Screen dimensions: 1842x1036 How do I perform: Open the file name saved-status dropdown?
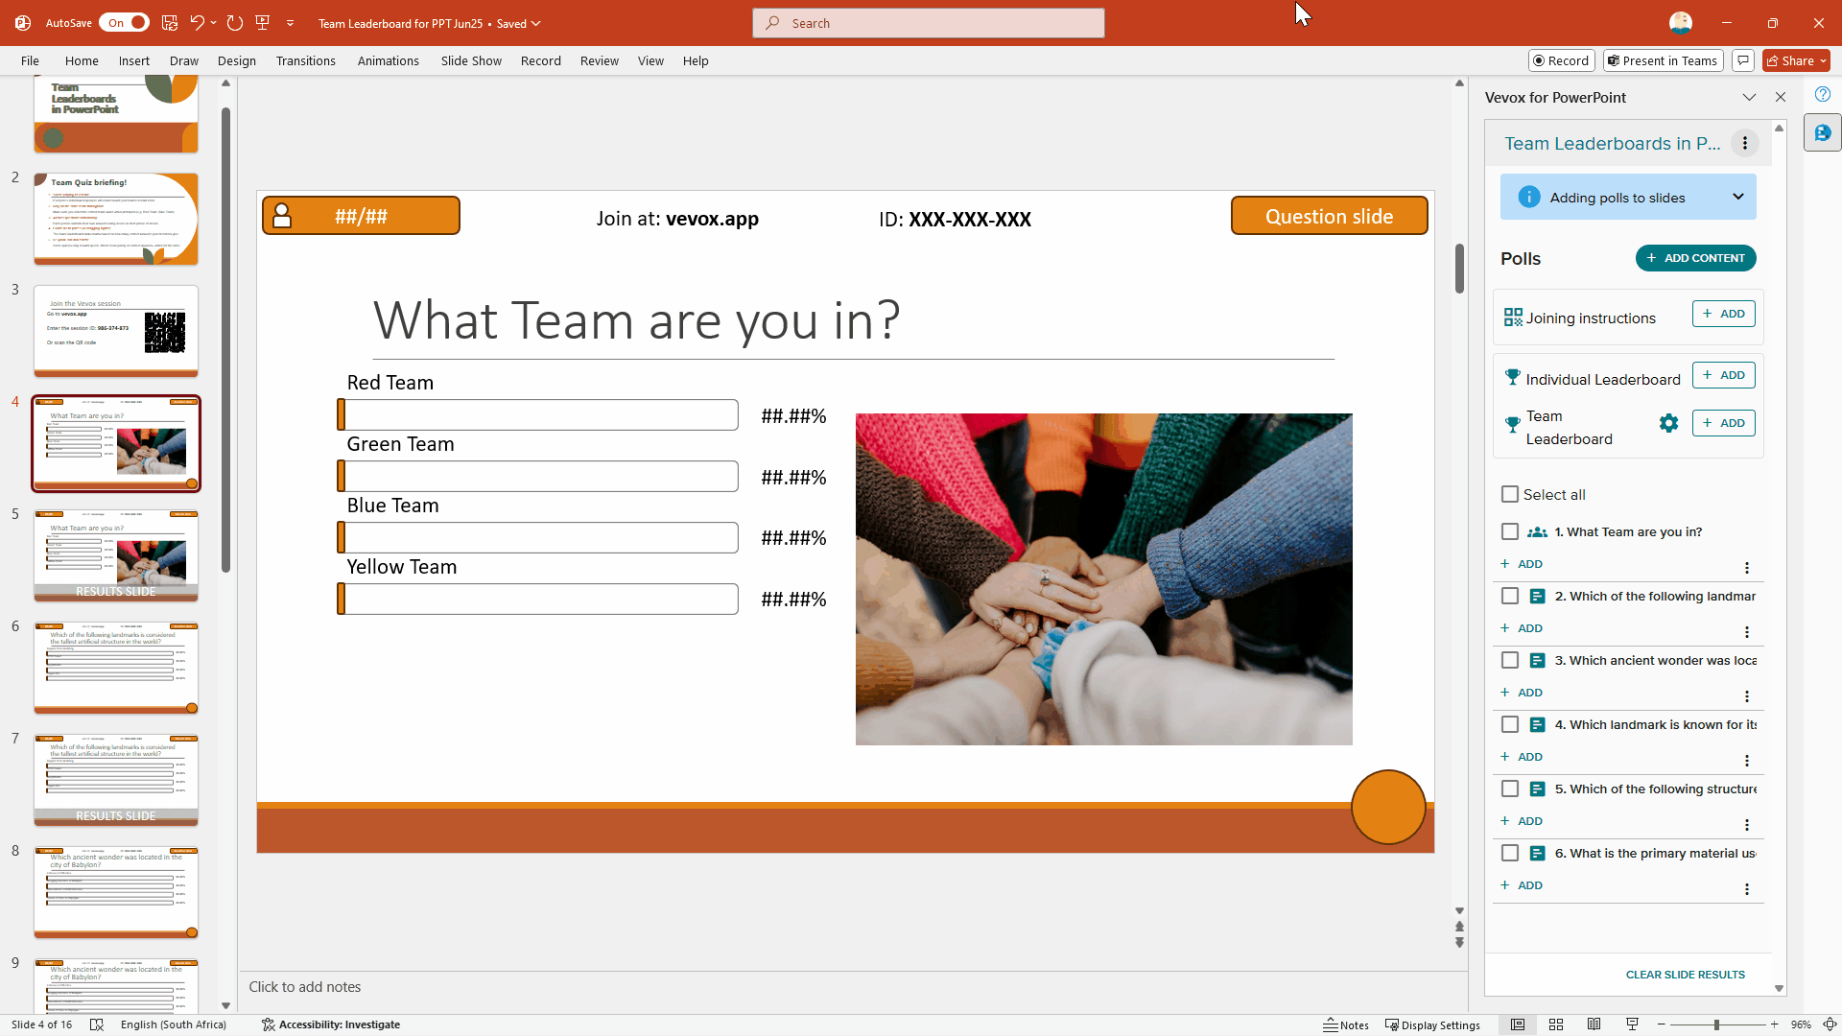[536, 23]
